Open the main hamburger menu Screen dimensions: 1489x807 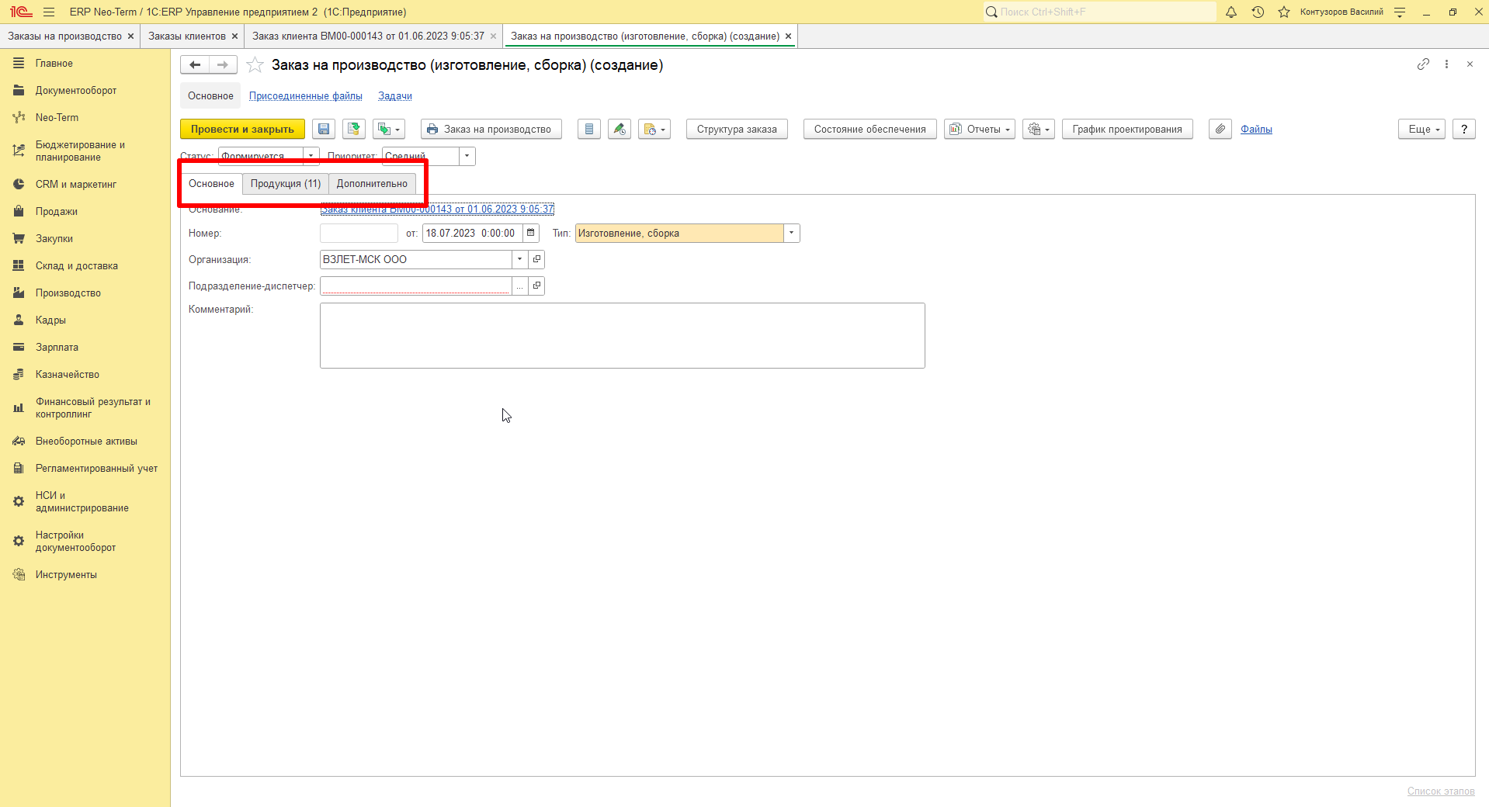coord(49,12)
